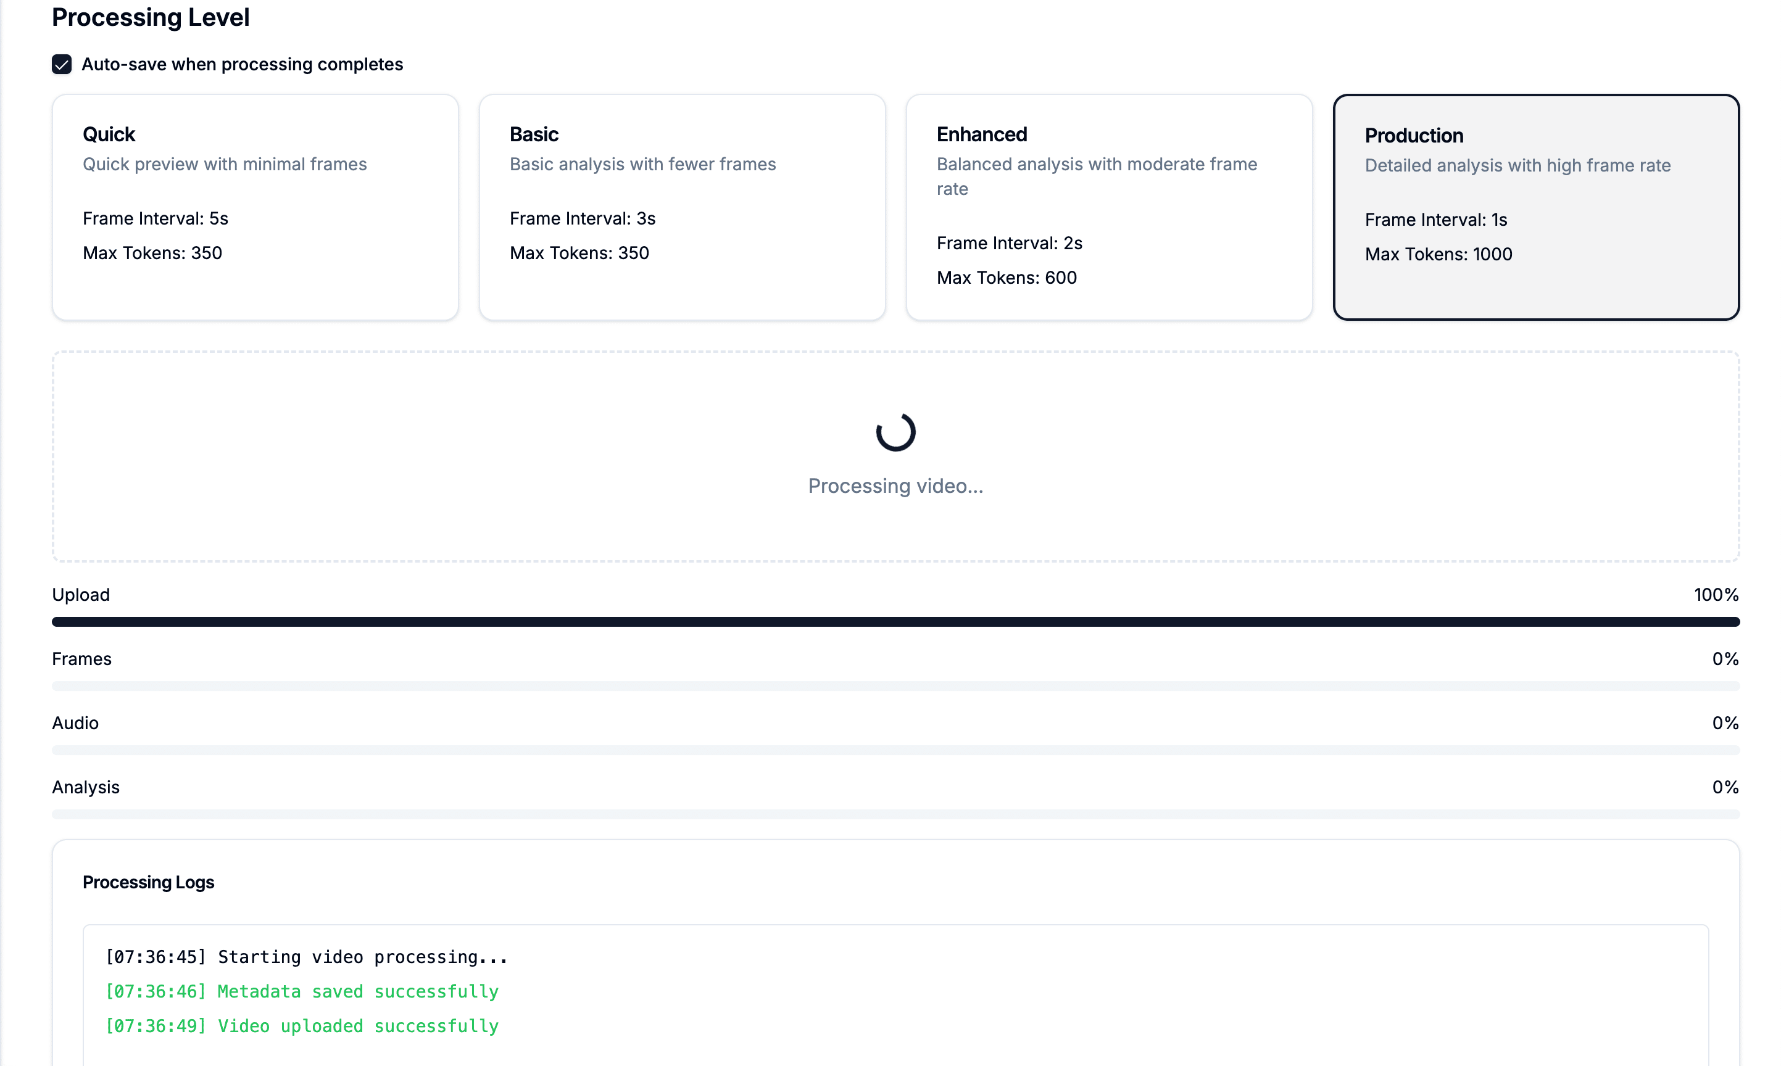Select the Basic processing level card
1781x1066 pixels.
682,207
